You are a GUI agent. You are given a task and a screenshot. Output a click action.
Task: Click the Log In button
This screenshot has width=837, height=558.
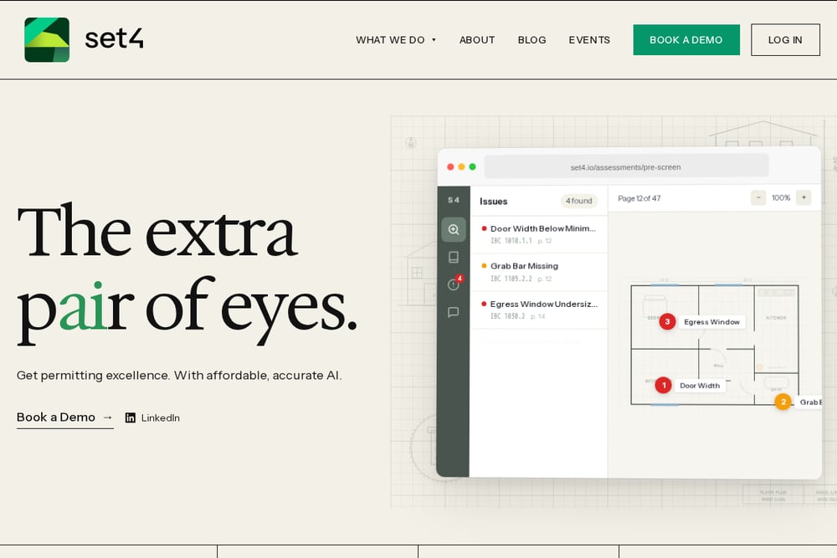click(x=785, y=40)
